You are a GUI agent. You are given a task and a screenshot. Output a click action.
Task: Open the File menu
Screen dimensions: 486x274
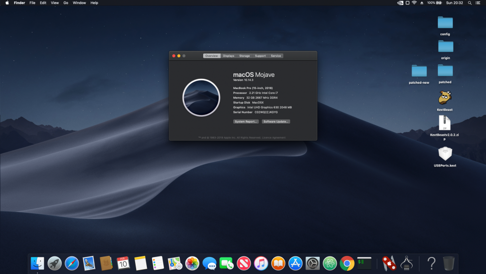click(32, 3)
